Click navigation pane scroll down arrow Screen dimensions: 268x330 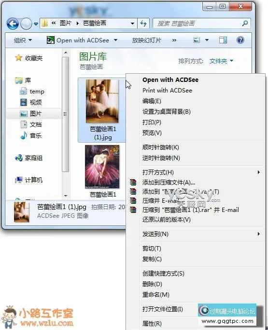[x=66, y=196]
